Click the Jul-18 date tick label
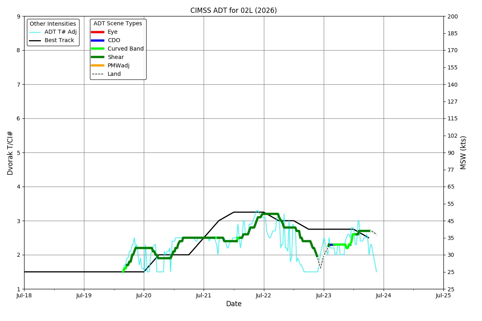 click(x=24, y=295)
